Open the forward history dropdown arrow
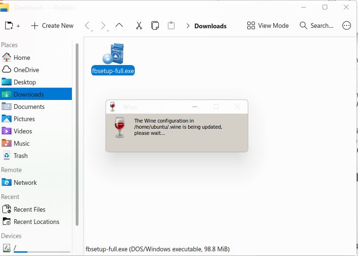This screenshot has height=256, width=358. 108,31
